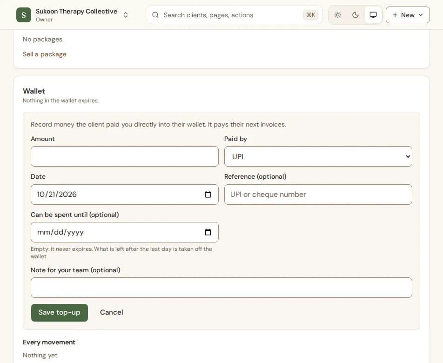Open the Sell a package link

(x=45, y=54)
